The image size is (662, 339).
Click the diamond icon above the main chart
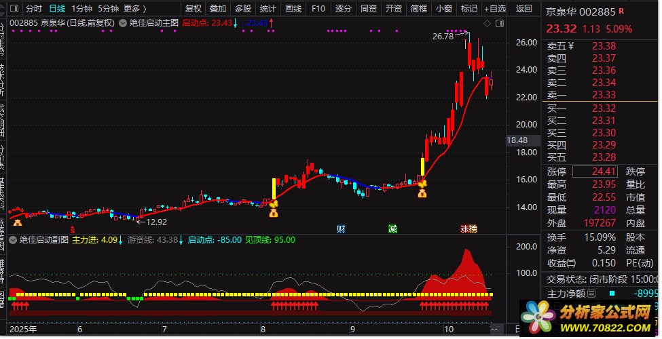tap(487, 24)
